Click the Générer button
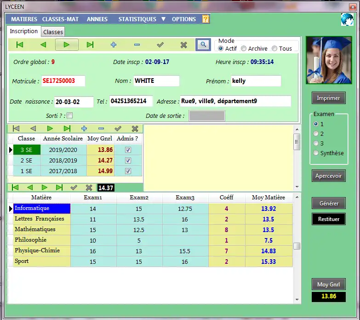Image resolution: width=360 pixels, height=320 pixels. [x=329, y=203]
